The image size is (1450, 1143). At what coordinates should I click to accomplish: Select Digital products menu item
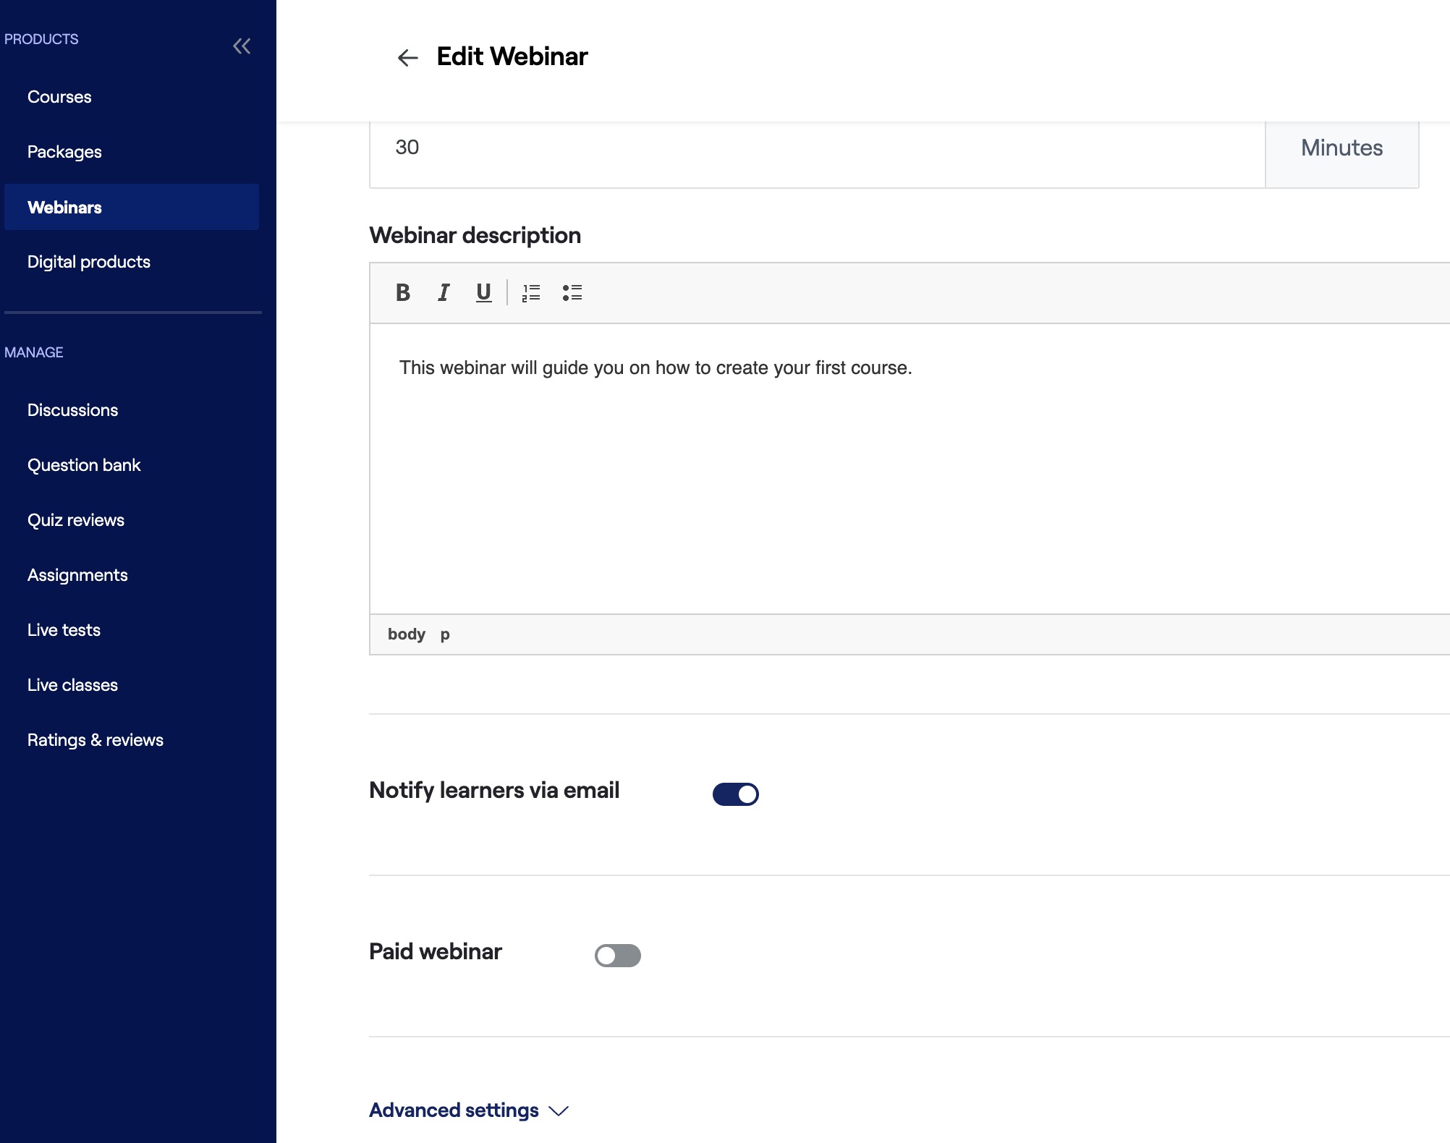89,262
